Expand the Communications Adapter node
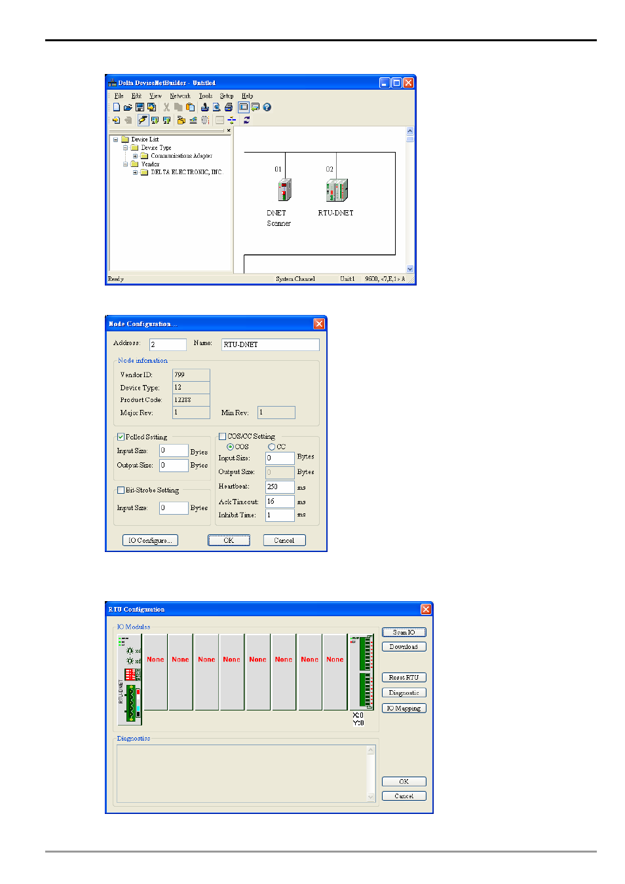This screenshot has width=625, height=884. coord(135,156)
